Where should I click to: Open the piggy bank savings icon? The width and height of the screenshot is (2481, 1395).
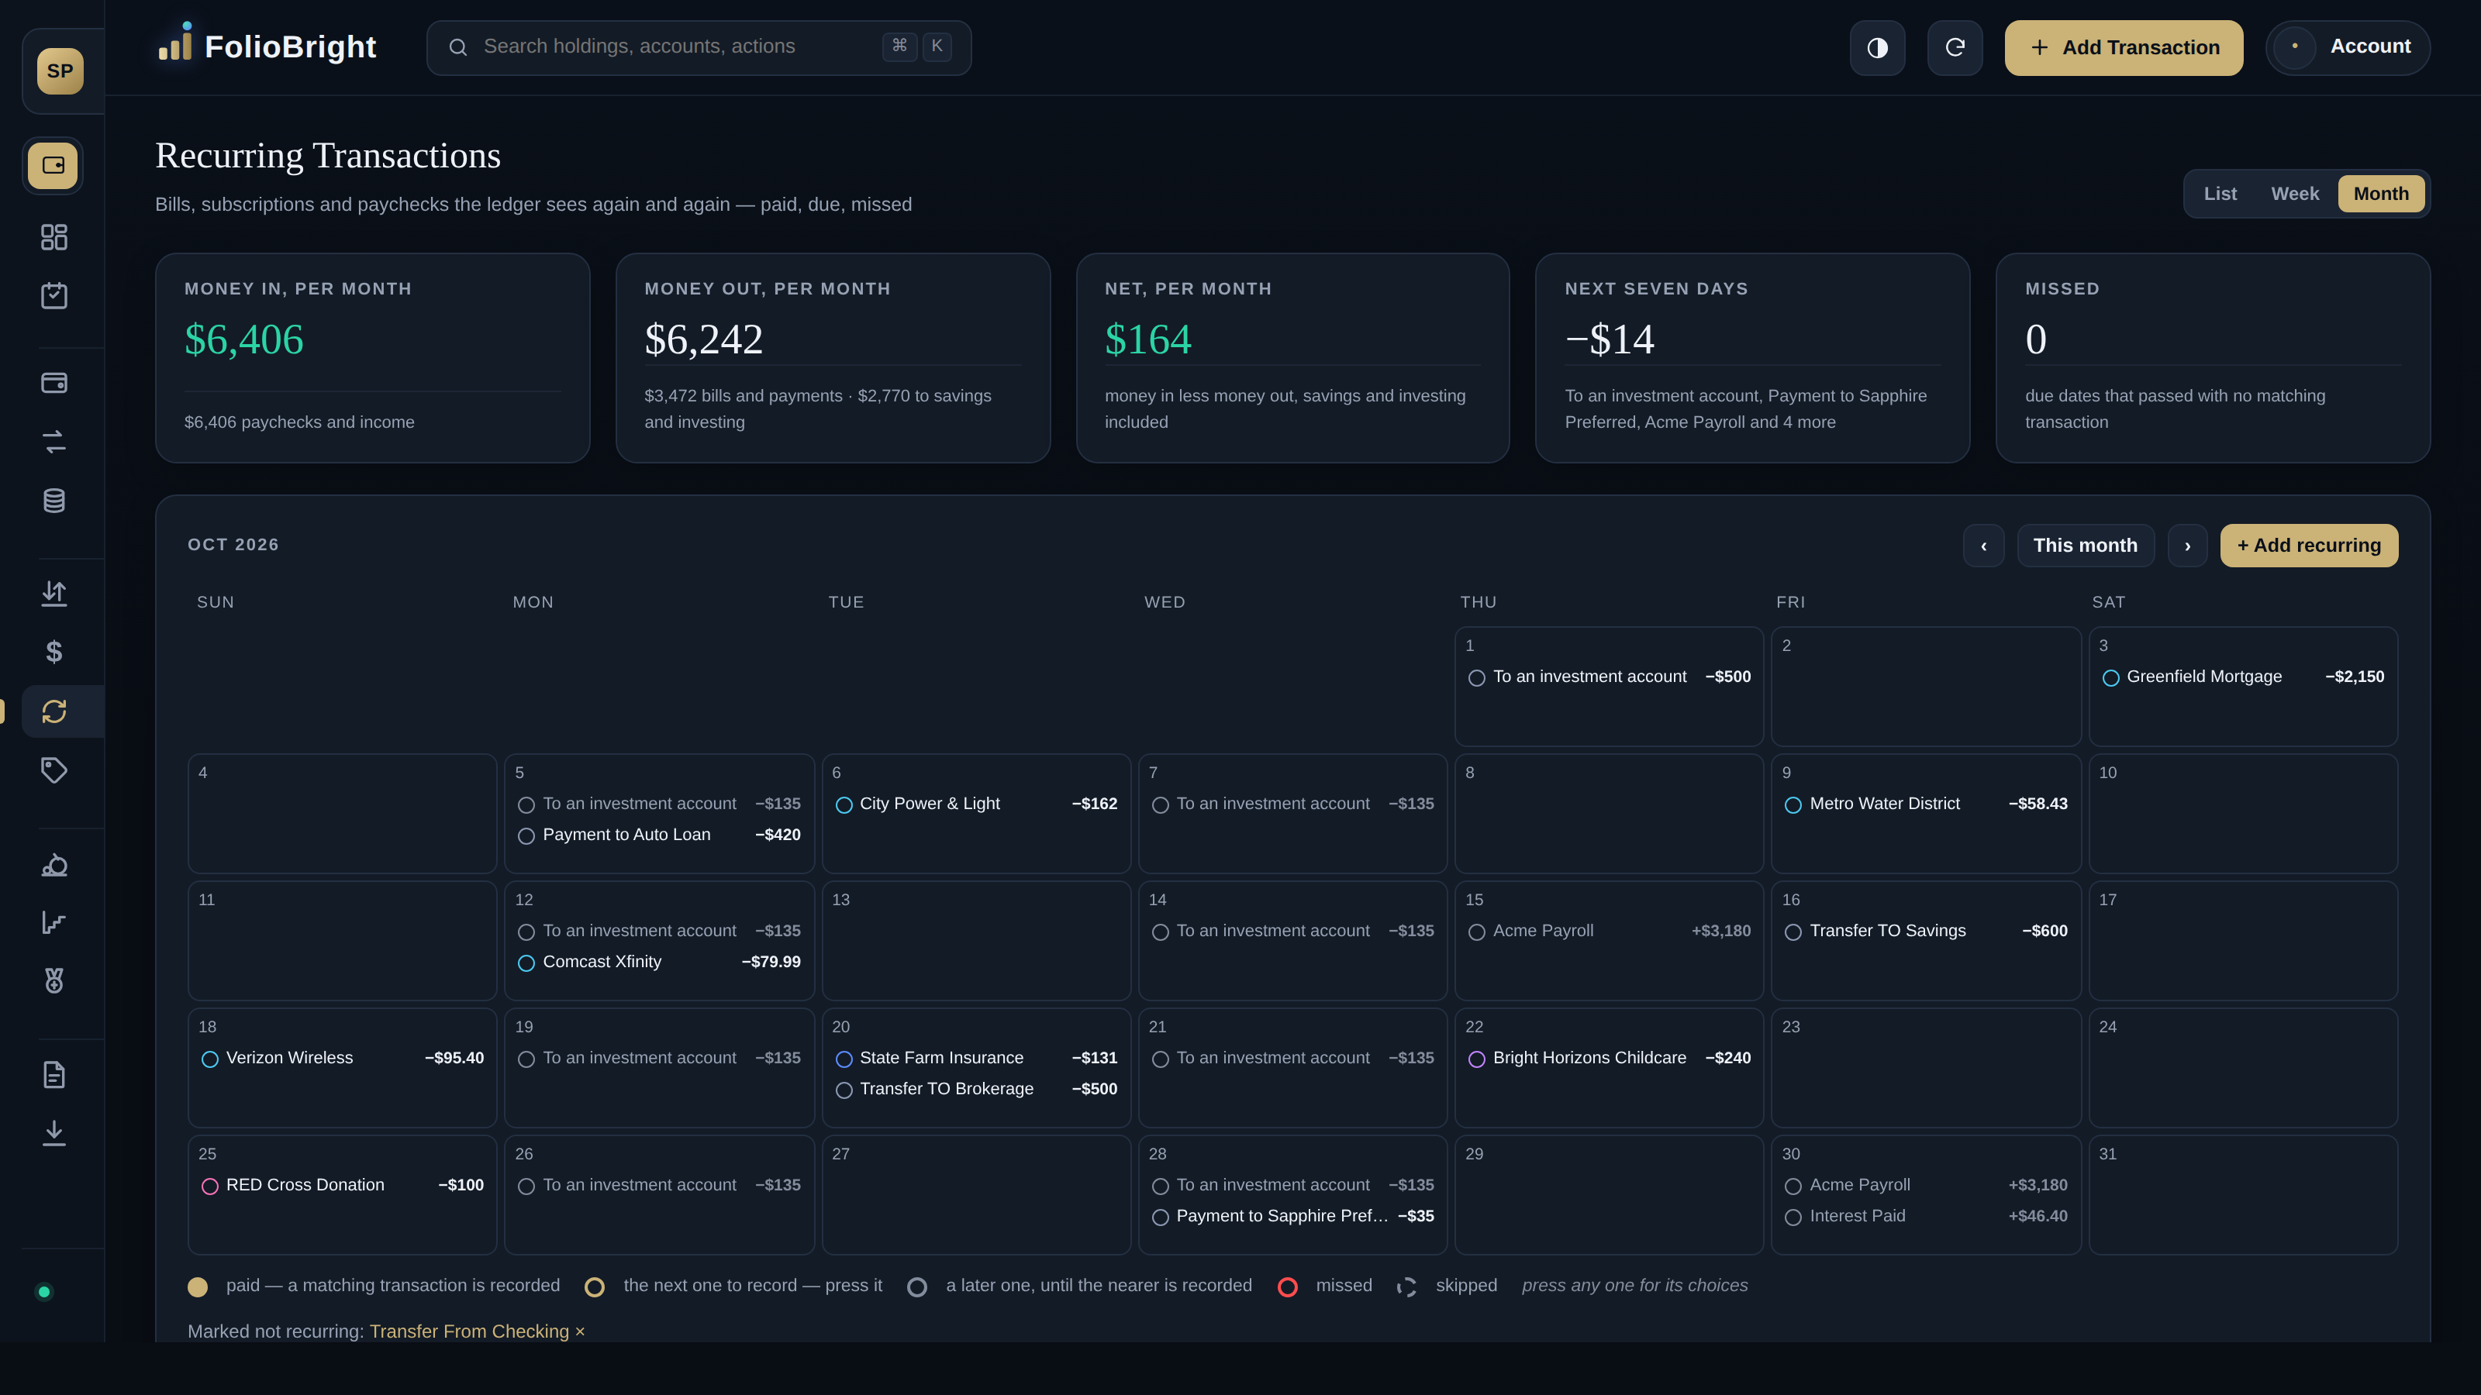(x=54, y=865)
